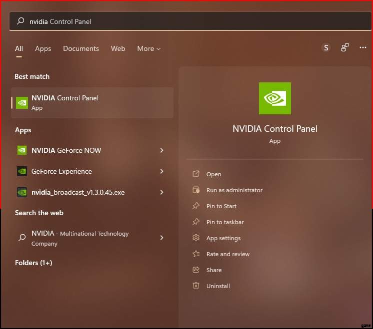Select Pin to Start option

221,206
